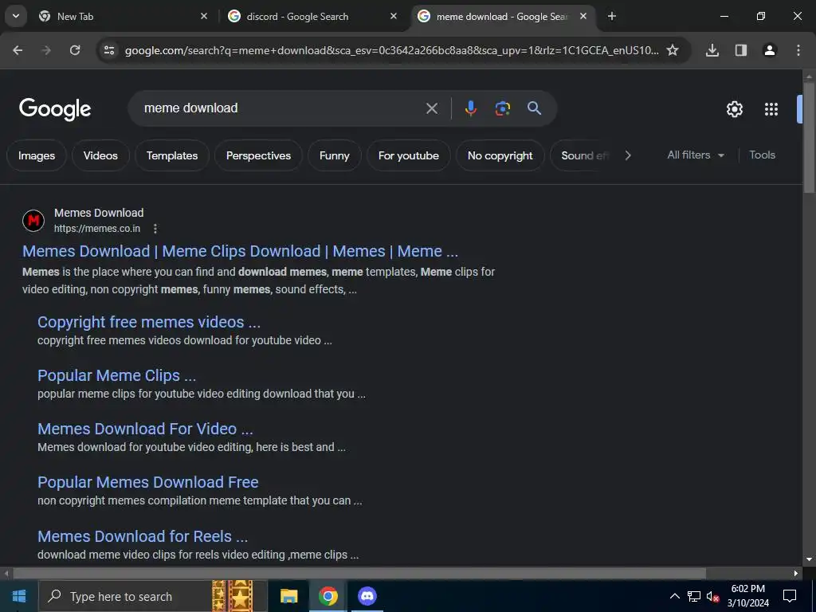Viewport: 816px width, 612px height.
Task: Click the meme download search field
Action: [x=281, y=108]
